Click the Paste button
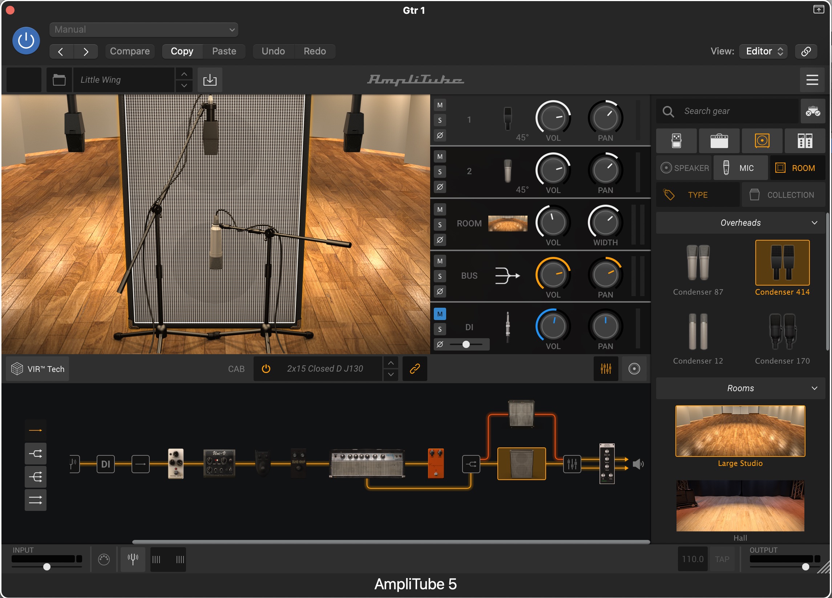Image resolution: width=832 pixels, height=598 pixels. (x=224, y=51)
